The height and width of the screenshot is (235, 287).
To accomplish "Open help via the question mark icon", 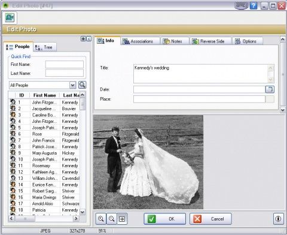I will tap(254, 5).
